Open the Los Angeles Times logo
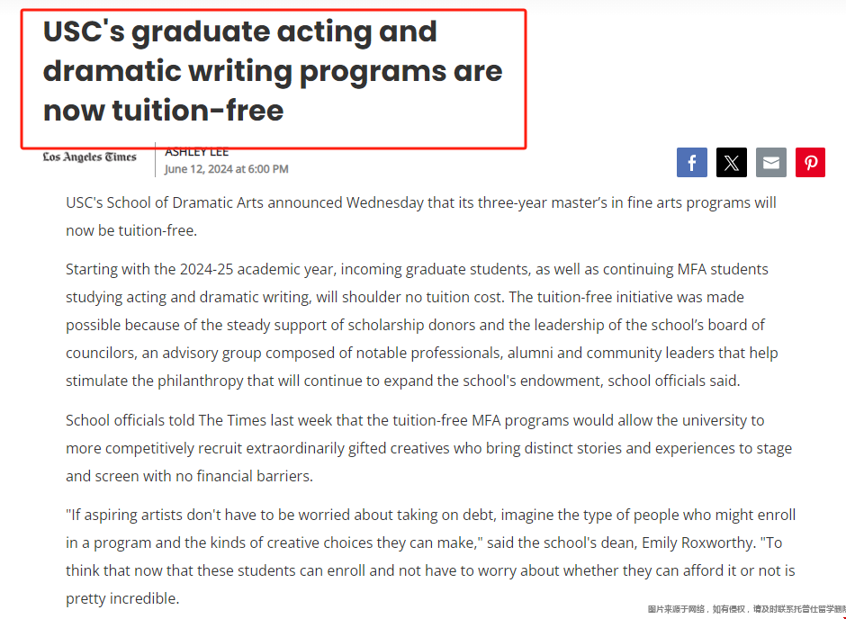Screen dimensions: 846x619 click(x=90, y=157)
